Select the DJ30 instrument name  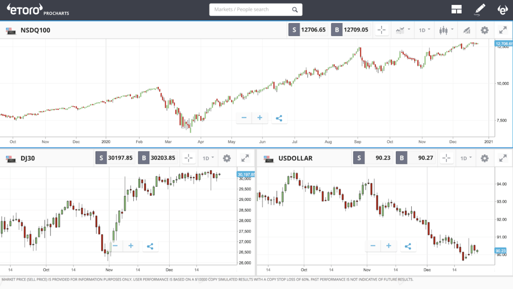pyautogui.click(x=28, y=158)
